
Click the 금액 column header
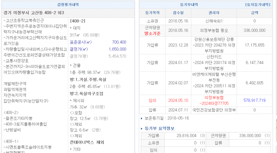254,12
